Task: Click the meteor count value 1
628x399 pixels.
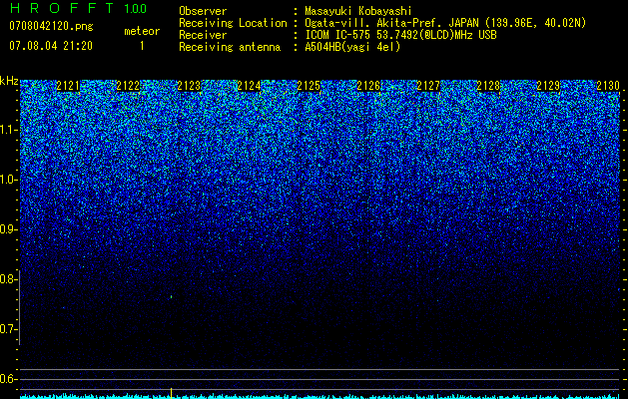Action: pyautogui.click(x=142, y=46)
